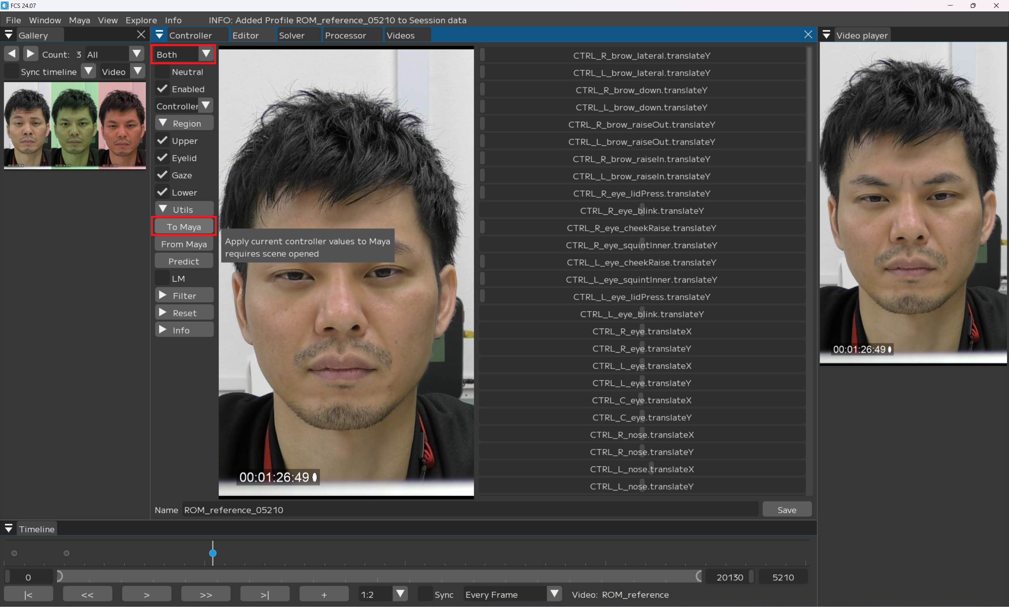Close the Gallery panel
Screen dimensions: 1009x607
[x=141, y=35]
